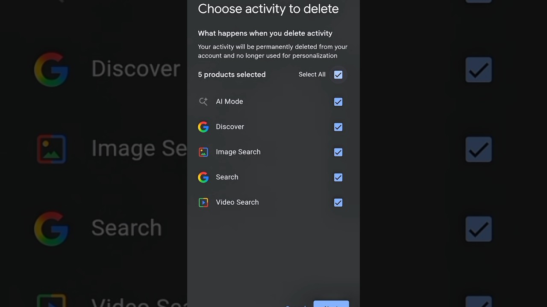The height and width of the screenshot is (307, 547).
Task: Click the Video Search play icon
Action: pyautogui.click(x=203, y=202)
